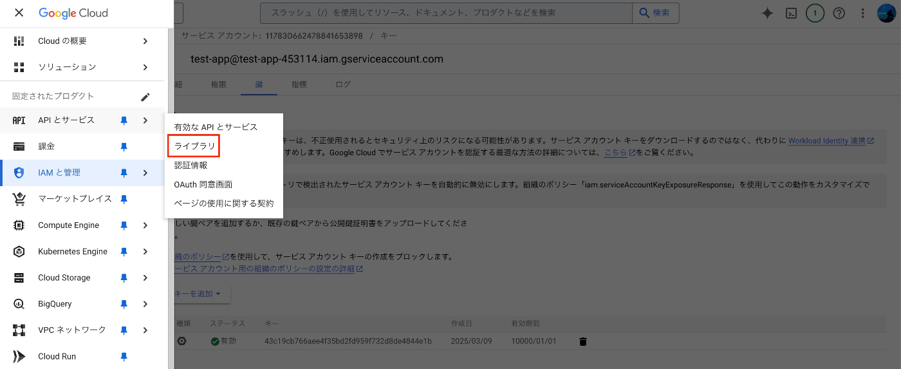The image size is (901, 369).
Task: Expand Cloud の概要 submenu chevron
Action: click(145, 41)
